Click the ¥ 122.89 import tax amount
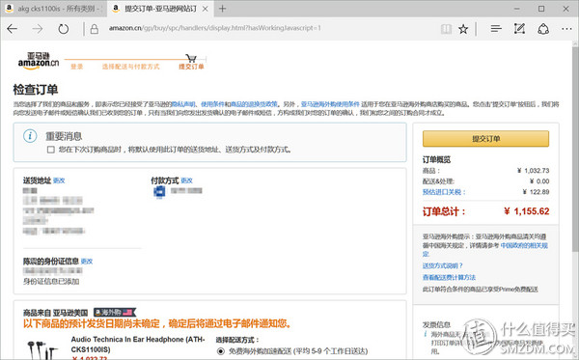This screenshot has width=579, height=360. tap(536, 192)
